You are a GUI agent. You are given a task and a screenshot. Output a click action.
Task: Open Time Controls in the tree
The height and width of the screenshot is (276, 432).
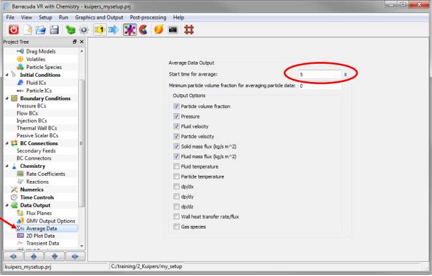(37, 198)
